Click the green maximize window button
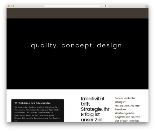Screen dimensions: 155x131 click(x=14, y=6)
